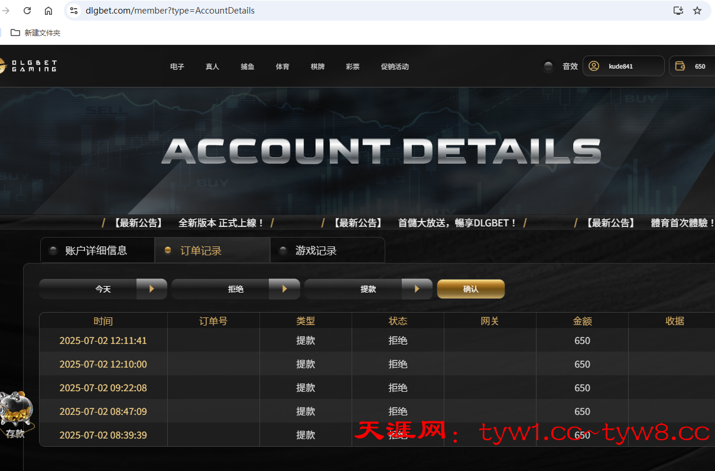Click the install app icon in address bar
The height and width of the screenshot is (471, 715).
[x=678, y=11]
